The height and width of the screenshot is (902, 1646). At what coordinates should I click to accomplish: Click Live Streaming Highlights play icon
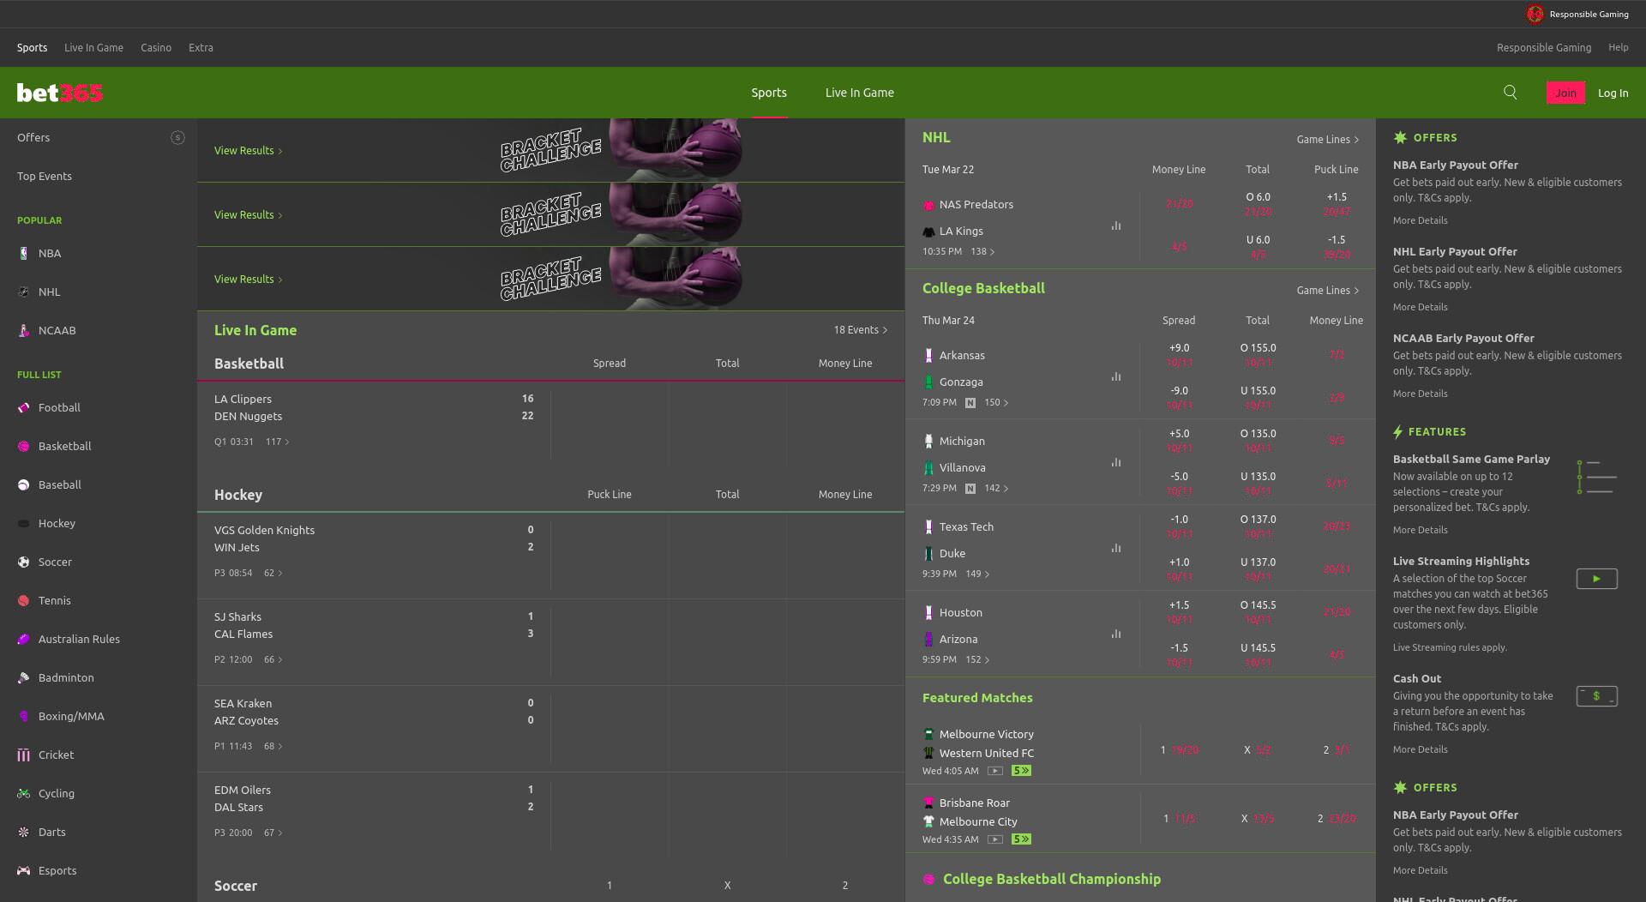(x=1596, y=579)
